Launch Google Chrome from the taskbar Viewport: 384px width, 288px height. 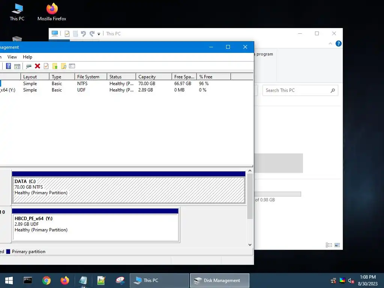(46, 280)
